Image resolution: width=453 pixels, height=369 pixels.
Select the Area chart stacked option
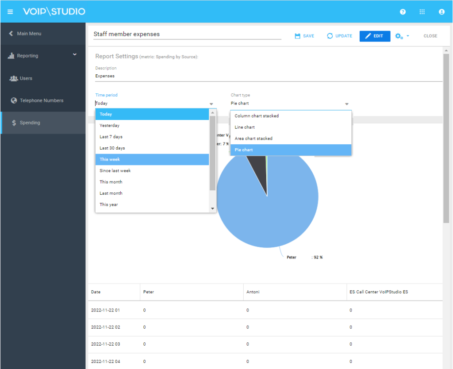click(x=254, y=138)
